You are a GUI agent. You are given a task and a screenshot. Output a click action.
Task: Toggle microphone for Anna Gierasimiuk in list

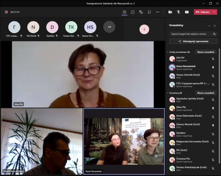[213, 67]
